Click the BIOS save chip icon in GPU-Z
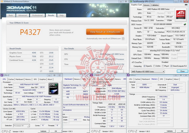The height and width of the screenshot is (133, 189). point(185,24)
